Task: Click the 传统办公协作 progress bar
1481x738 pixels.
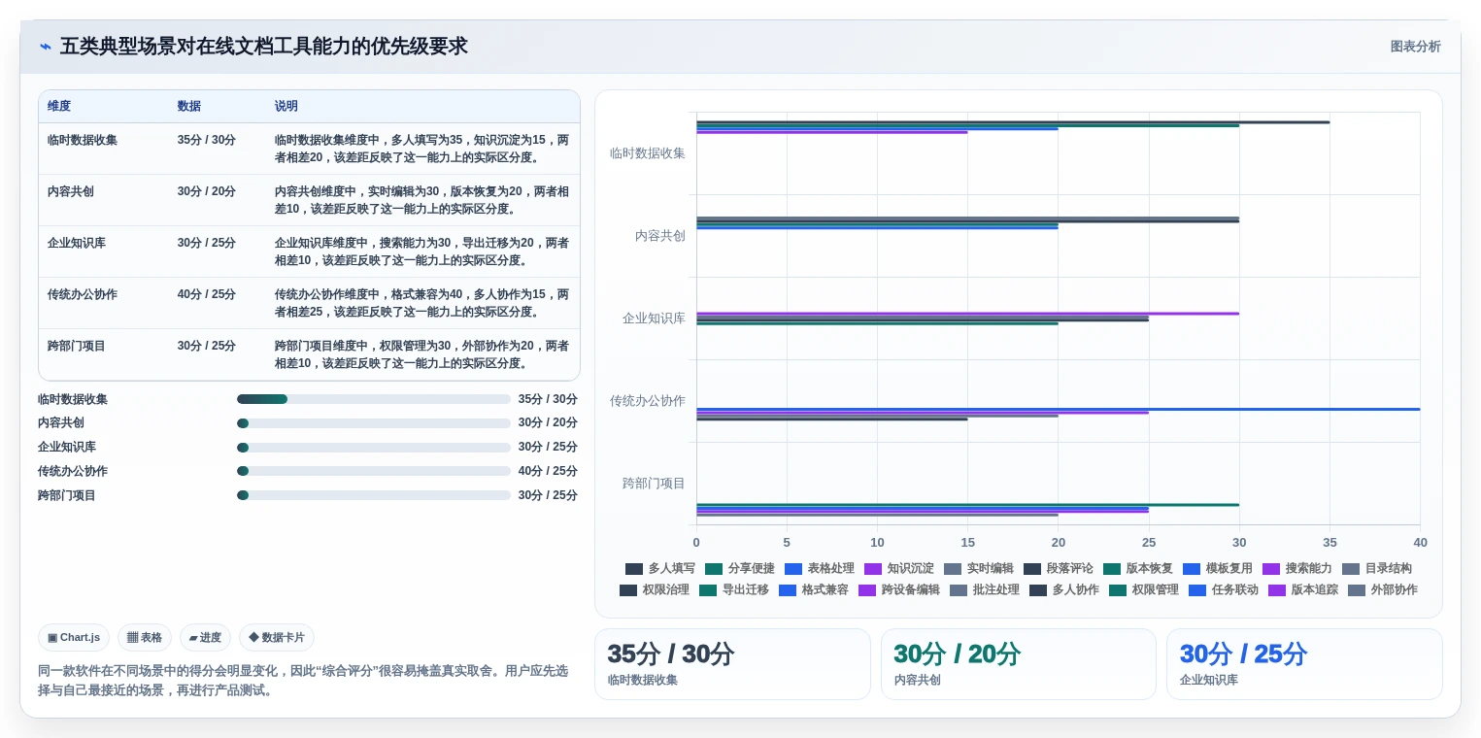Action: click(374, 471)
